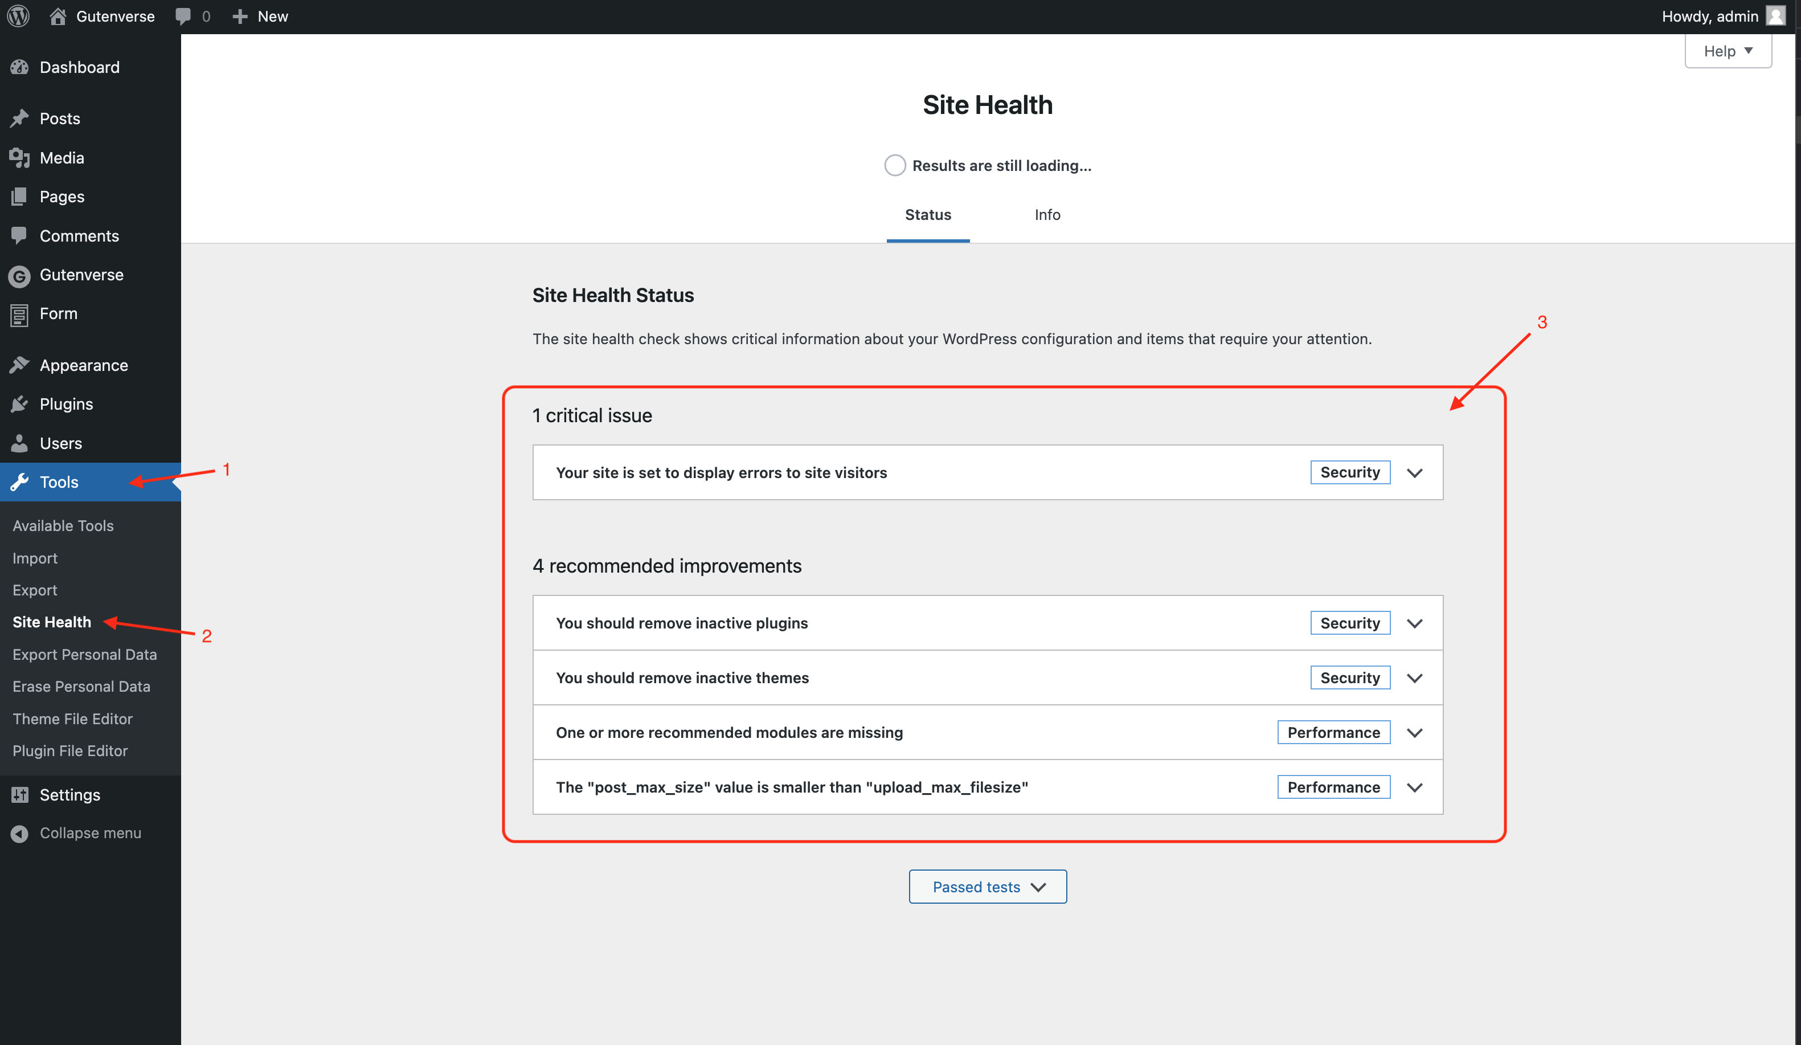Click the WordPress logo icon
This screenshot has width=1801, height=1045.
[x=19, y=16]
